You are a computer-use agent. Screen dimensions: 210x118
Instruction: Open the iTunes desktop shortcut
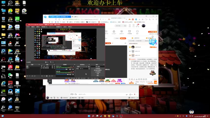(x=3, y=100)
